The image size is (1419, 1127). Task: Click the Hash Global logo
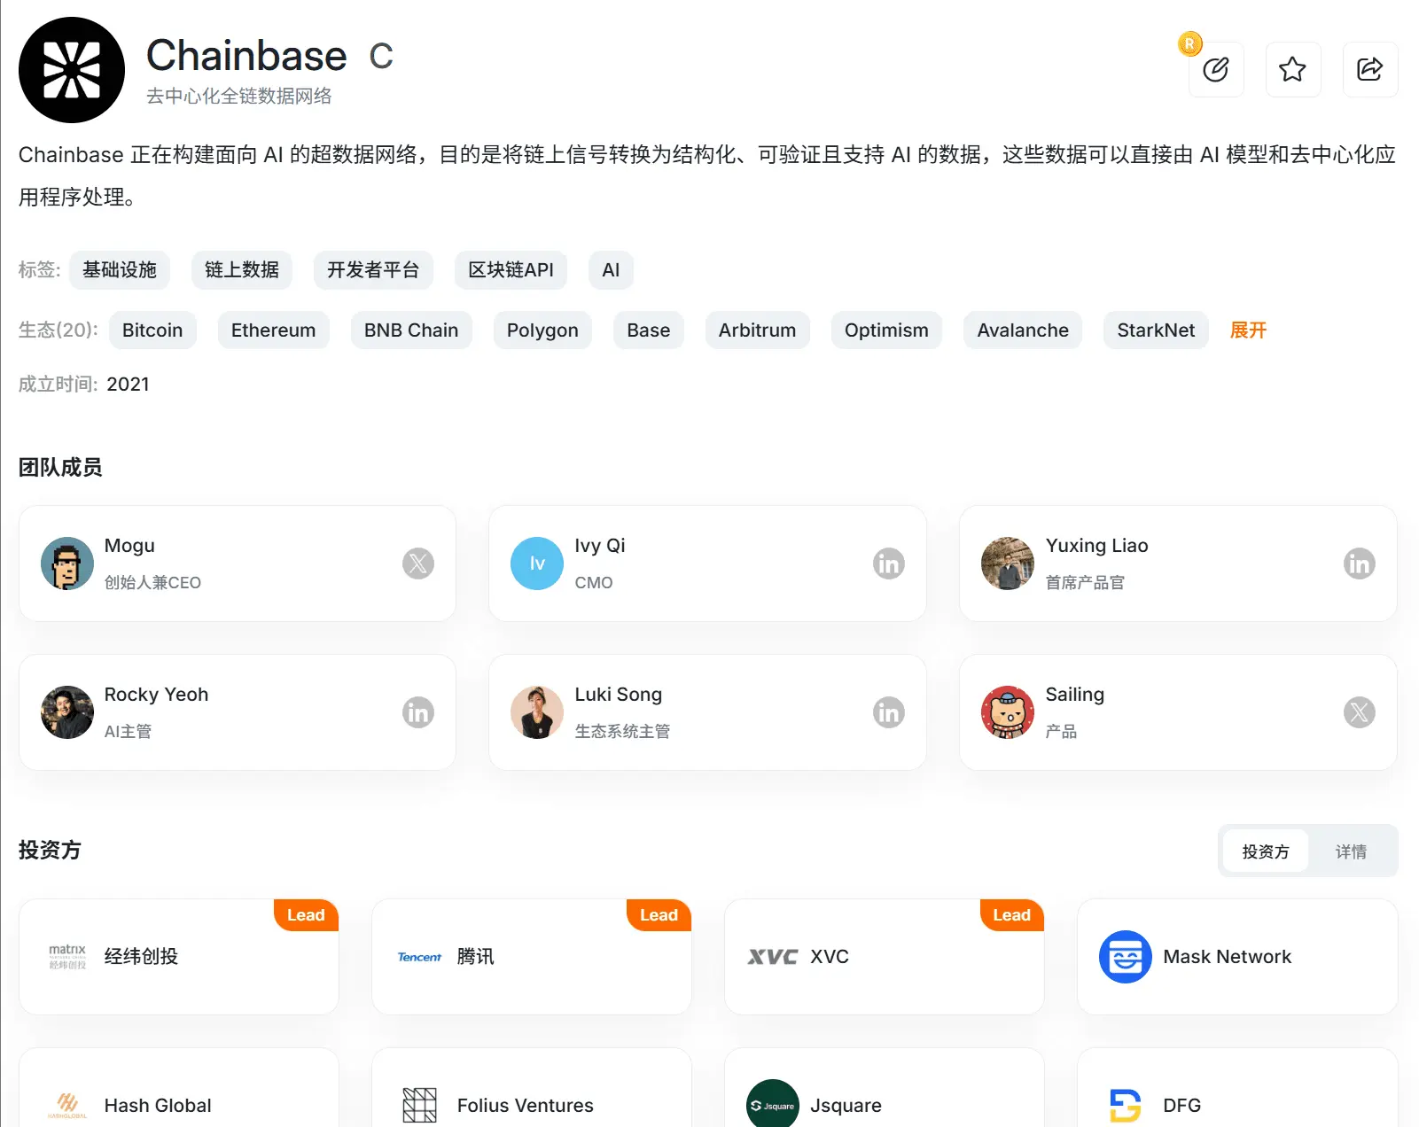(x=67, y=1105)
